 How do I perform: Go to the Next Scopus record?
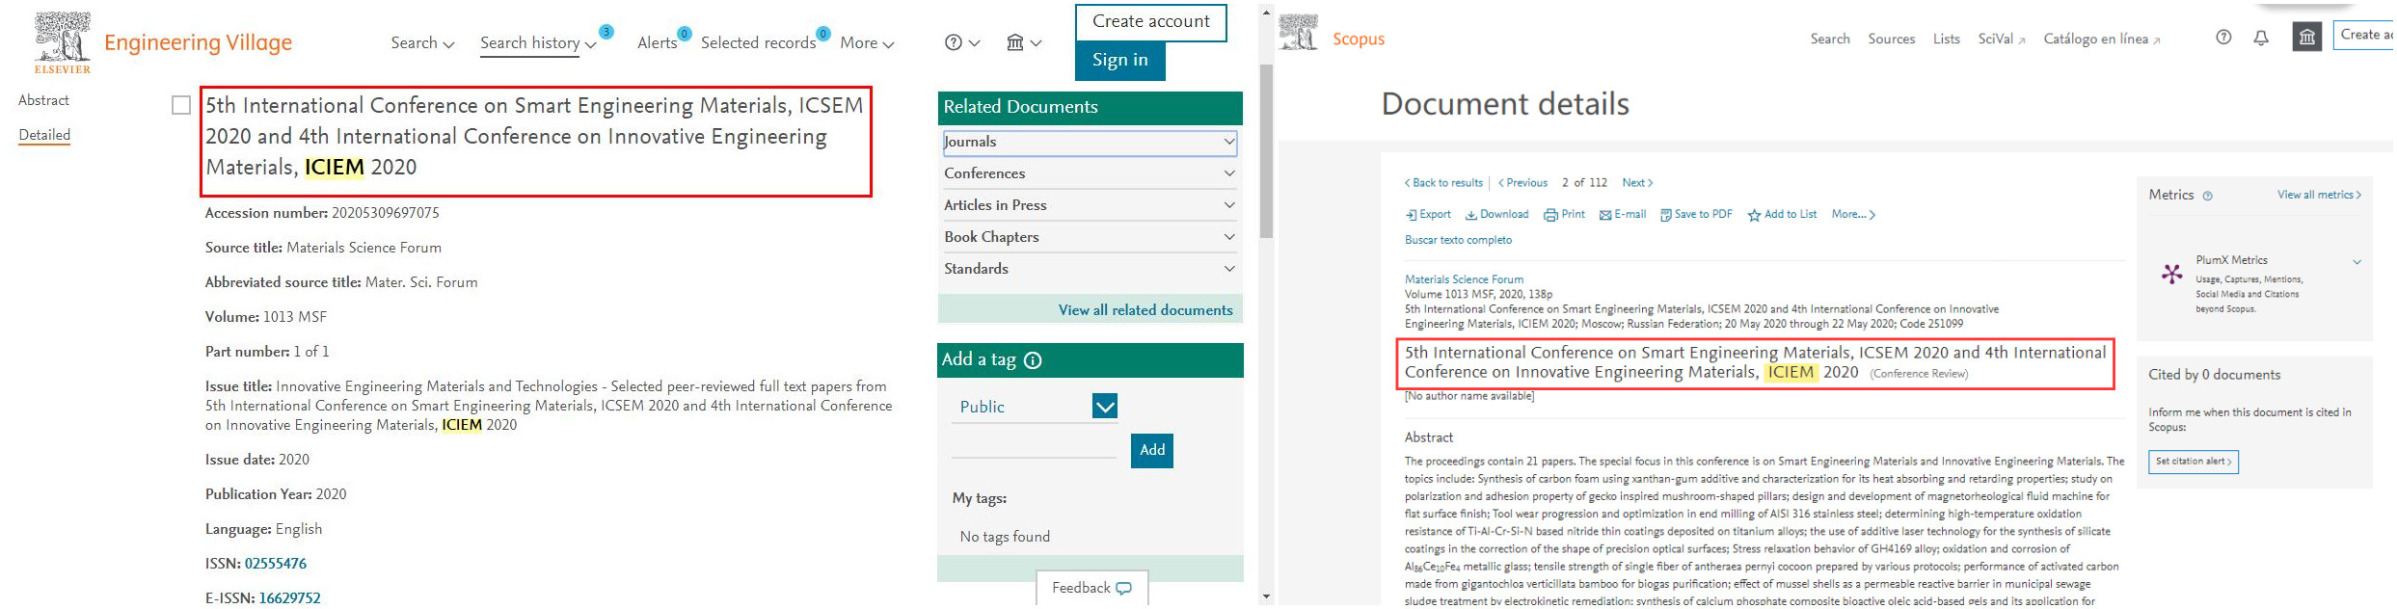1637,183
